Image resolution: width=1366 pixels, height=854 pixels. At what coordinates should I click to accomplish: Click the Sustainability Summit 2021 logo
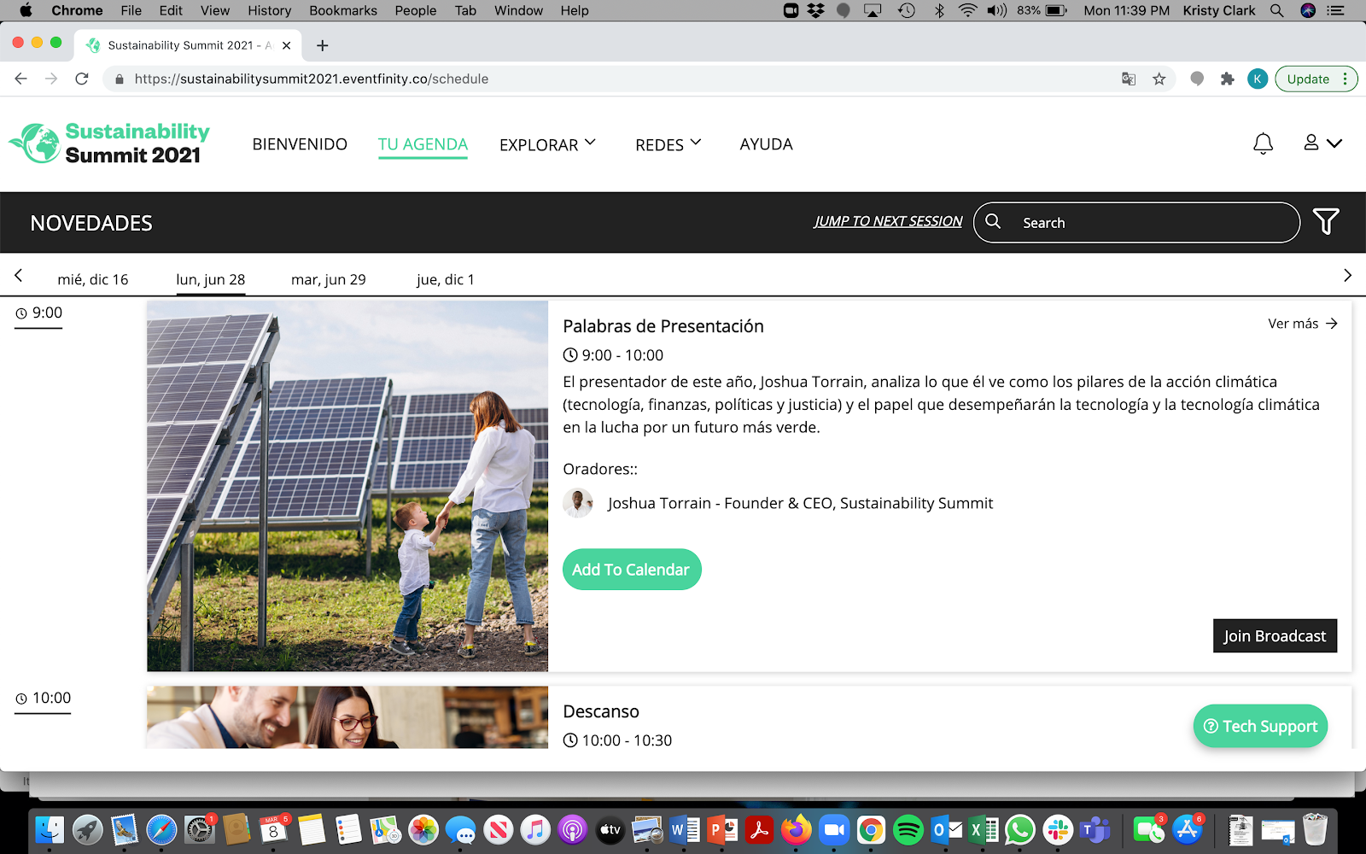109,143
